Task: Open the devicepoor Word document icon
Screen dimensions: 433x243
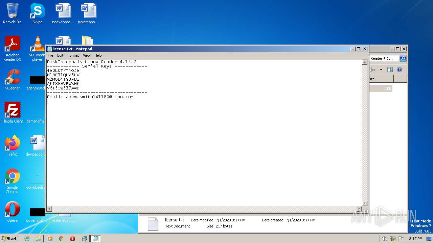Action: (x=36, y=146)
